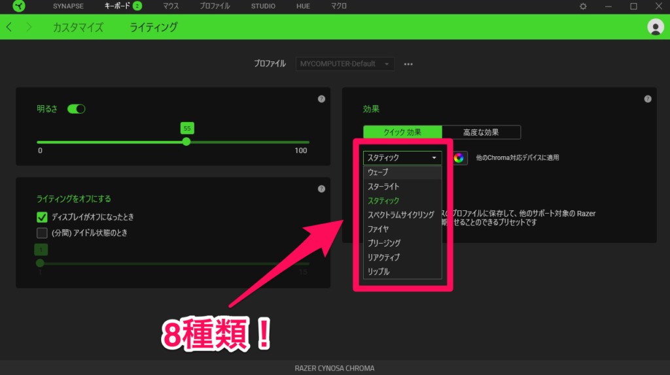The image size is (670, 375).
Task: Select the 高度な効果 button
Action: pos(481,132)
